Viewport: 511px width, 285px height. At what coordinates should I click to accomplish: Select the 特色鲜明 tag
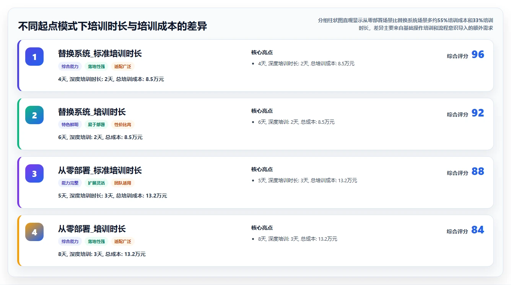pos(70,125)
